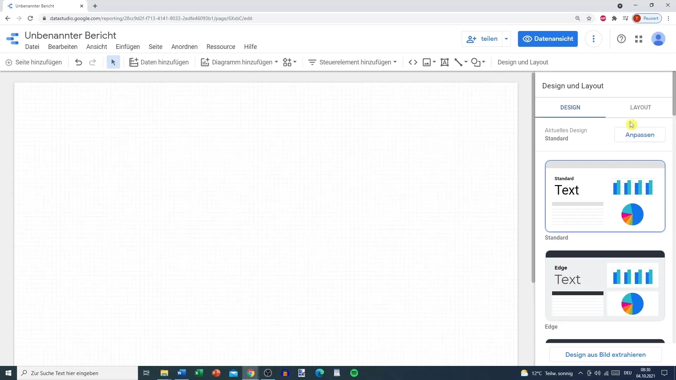Expand the line tool dropdown arrow
Image resolution: width=676 pixels, height=380 pixels.
pyautogui.click(x=466, y=62)
